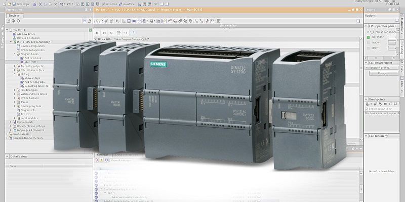Viewport: 405px width, 202px height.
Task: Expand the Common data node
Action: click(11, 122)
